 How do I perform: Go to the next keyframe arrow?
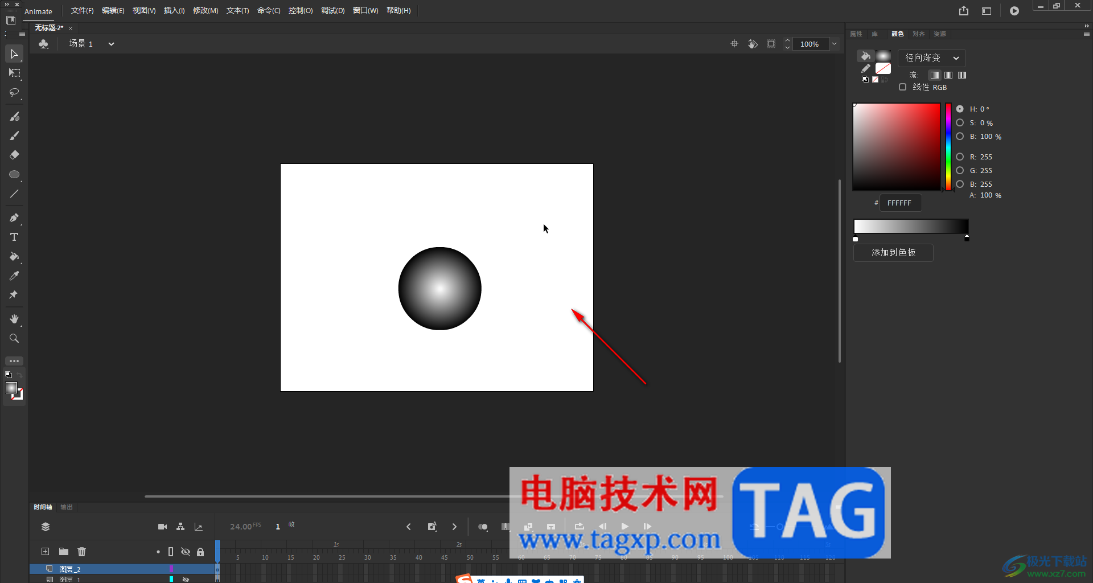point(454,527)
